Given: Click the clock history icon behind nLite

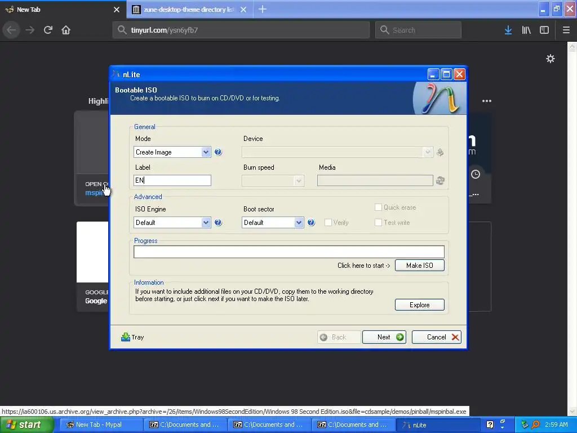Looking at the screenshot, I should tap(476, 174).
